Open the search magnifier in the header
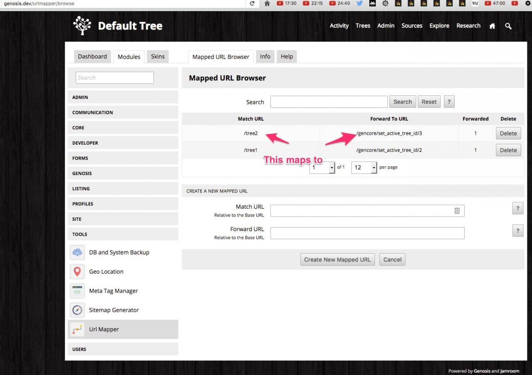 coord(508,26)
